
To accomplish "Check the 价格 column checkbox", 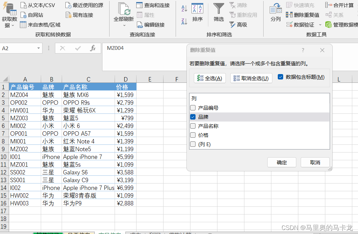I will (193, 135).
